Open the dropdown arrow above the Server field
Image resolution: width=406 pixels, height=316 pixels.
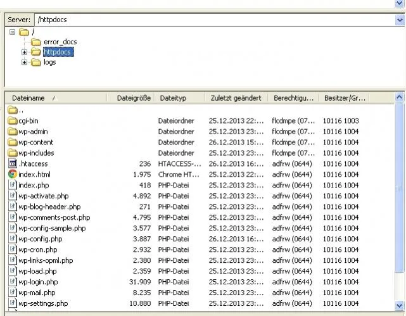pos(399,3)
